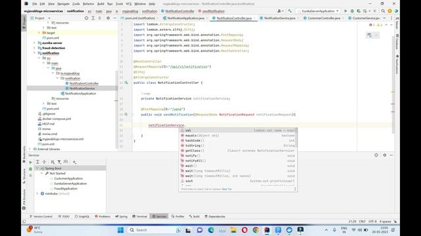Open Services panel gear options

tap(384, 155)
